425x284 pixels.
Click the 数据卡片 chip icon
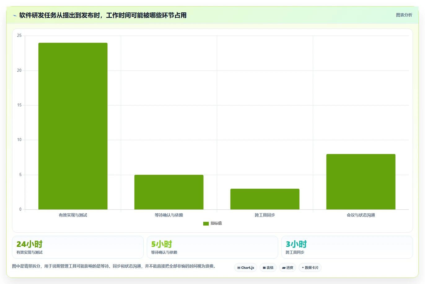pos(303,268)
